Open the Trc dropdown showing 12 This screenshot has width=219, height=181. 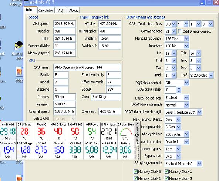point(174,53)
